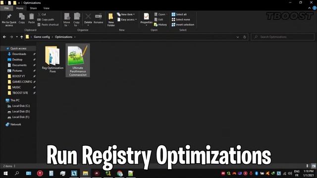
Task: Open the GAMES CONFIG folder
Action: coord(22,82)
